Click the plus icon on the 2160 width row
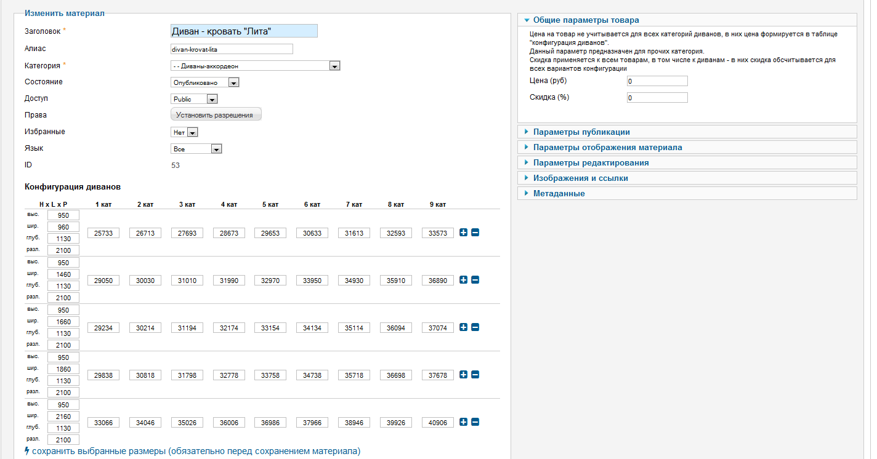877x459 pixels. [464, 422]
